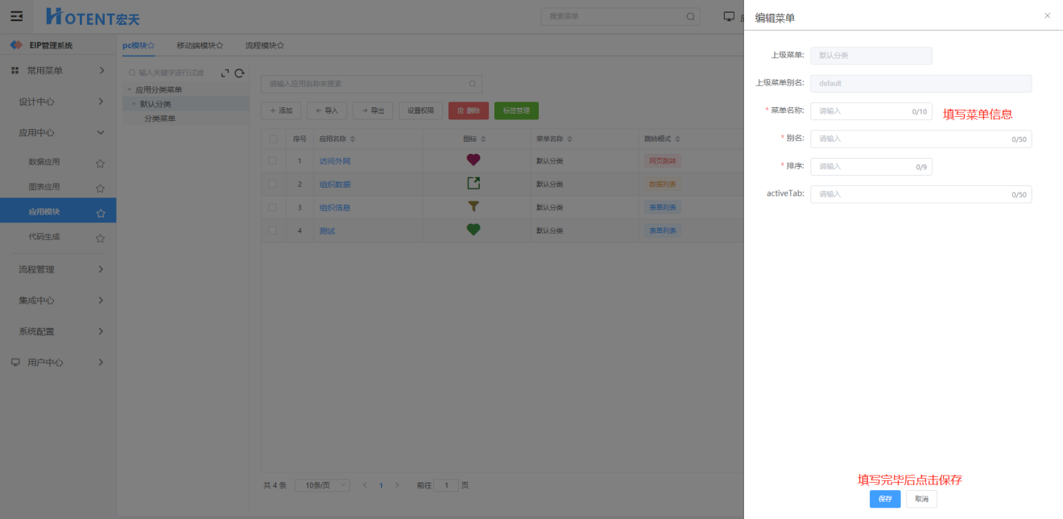Refresh the category tree
The height and width of the screenshot is (519, 1063).
(x=239, y=73)
